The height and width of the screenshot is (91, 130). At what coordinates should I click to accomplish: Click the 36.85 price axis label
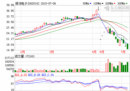point(10,11)
